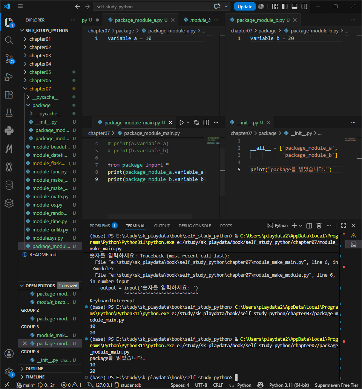Click the CRLF line ending indicator
The image size is (362, 389).
[218, 385]
